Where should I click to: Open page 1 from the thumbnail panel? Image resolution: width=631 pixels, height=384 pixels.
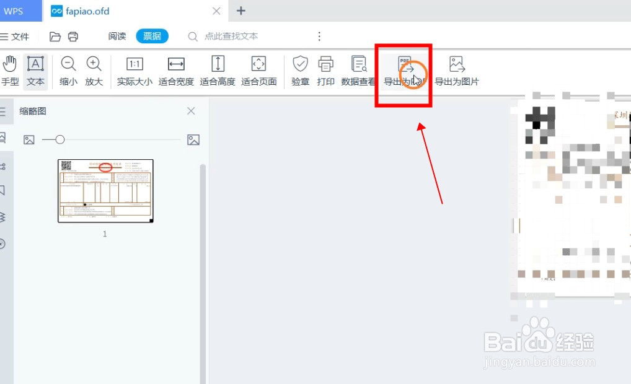point(105,191)
